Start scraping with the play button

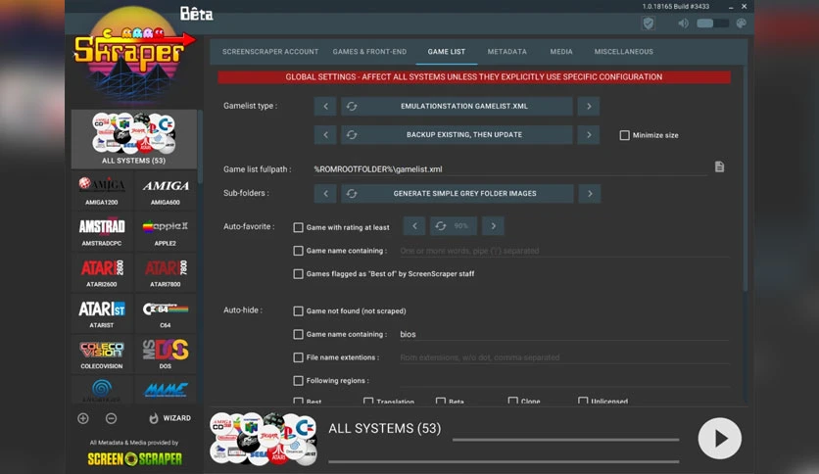[x=720, y=439]
